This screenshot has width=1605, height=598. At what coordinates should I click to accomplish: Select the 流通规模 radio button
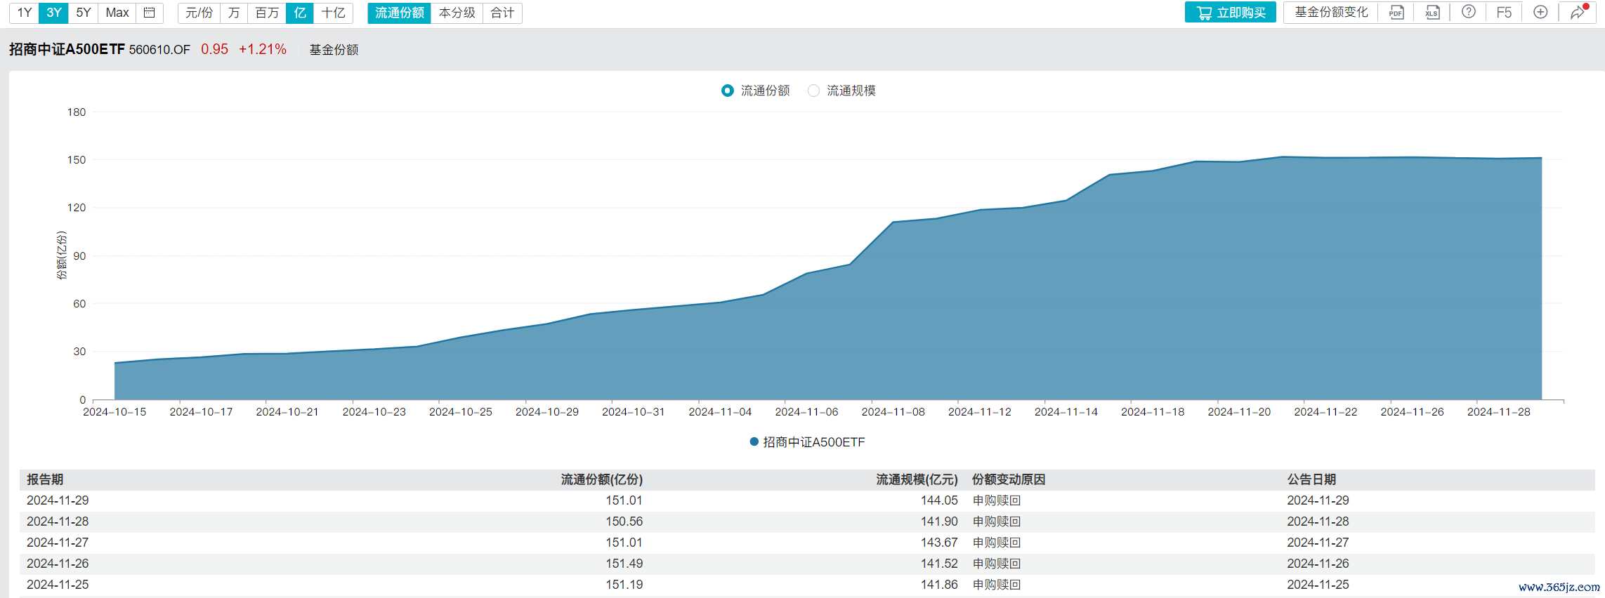point(813,91)
